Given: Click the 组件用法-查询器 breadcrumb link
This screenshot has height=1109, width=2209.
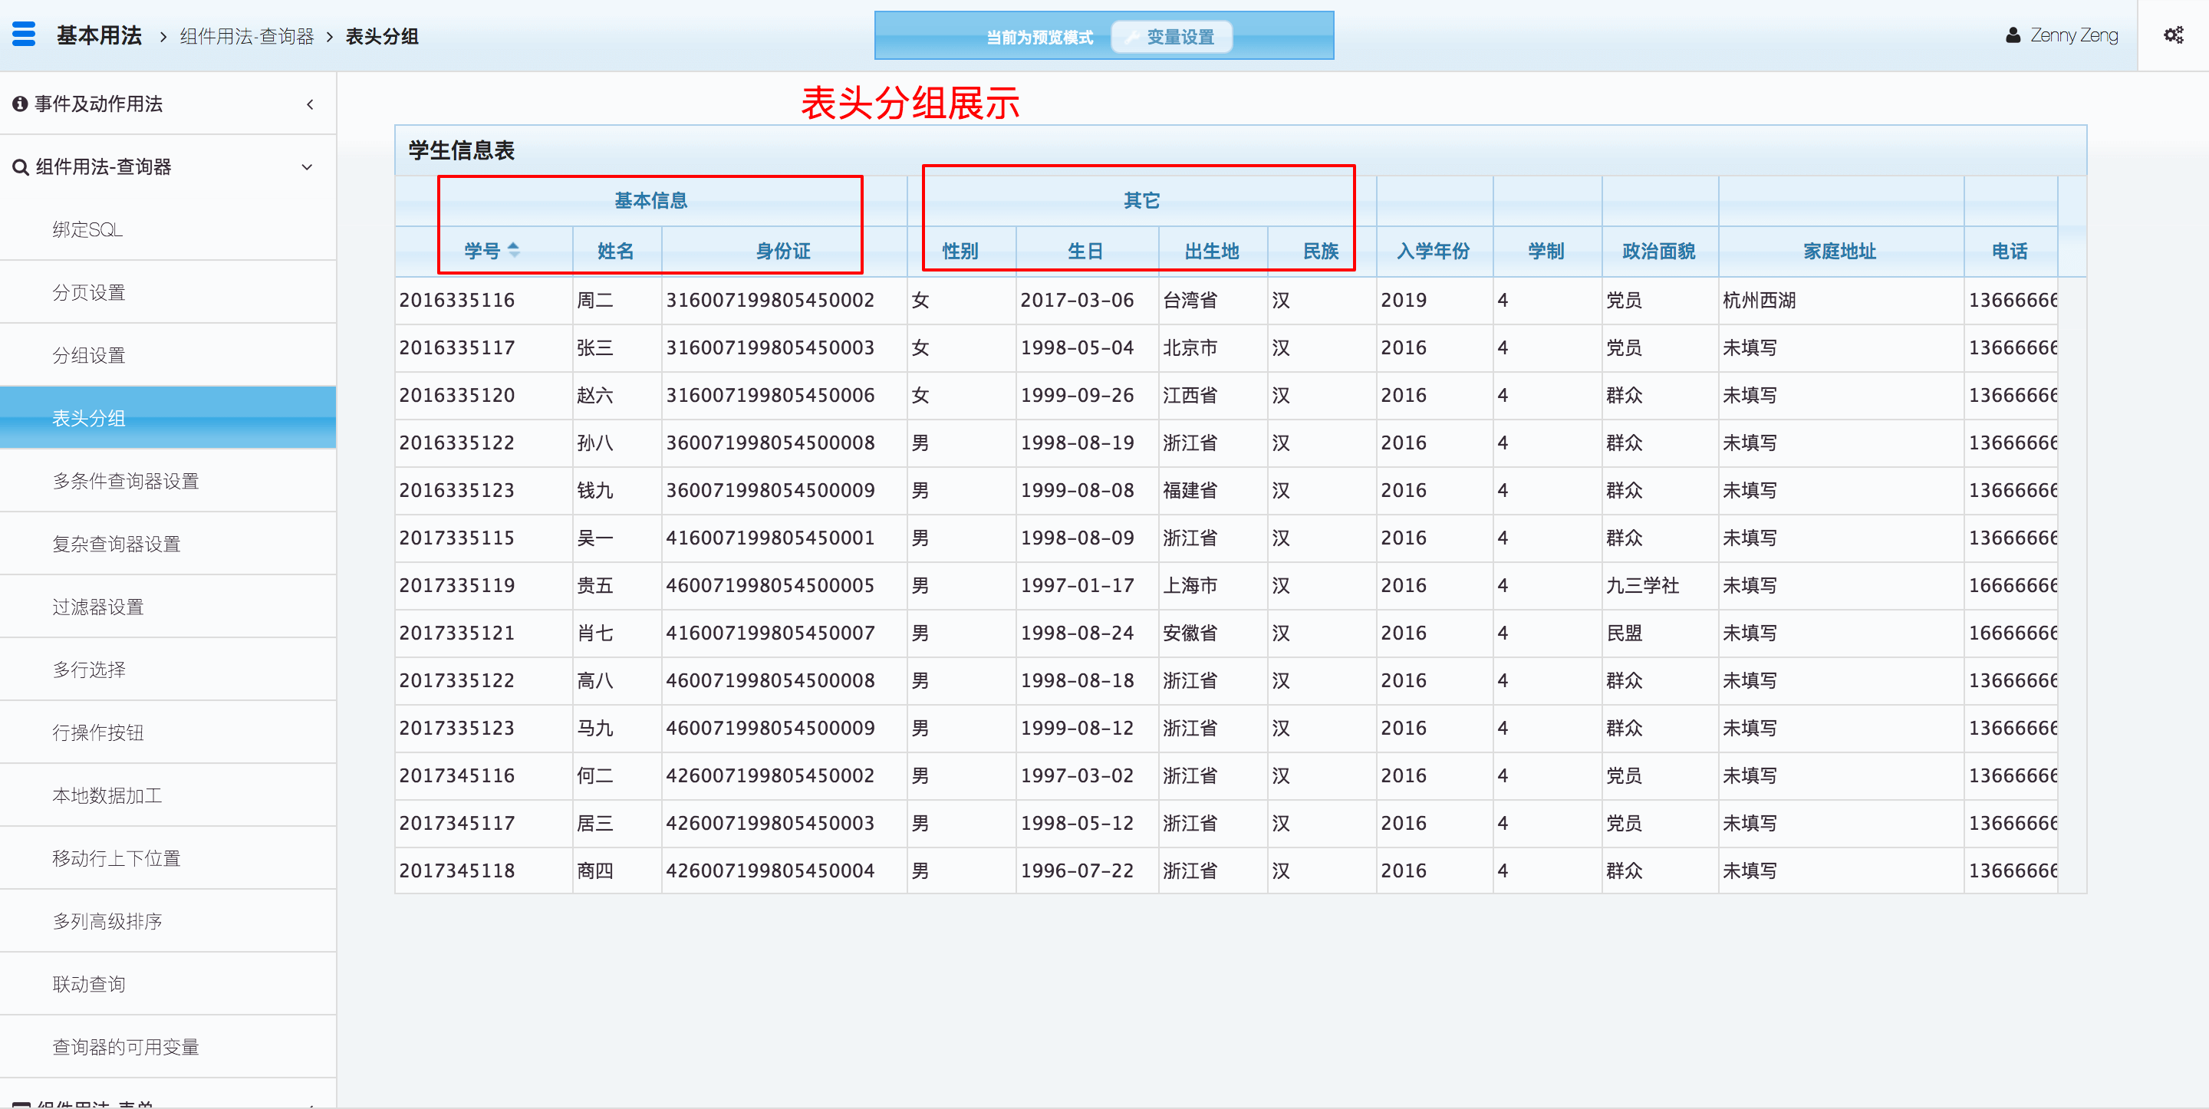Looking at the screenshot, I should pos(247,37).
